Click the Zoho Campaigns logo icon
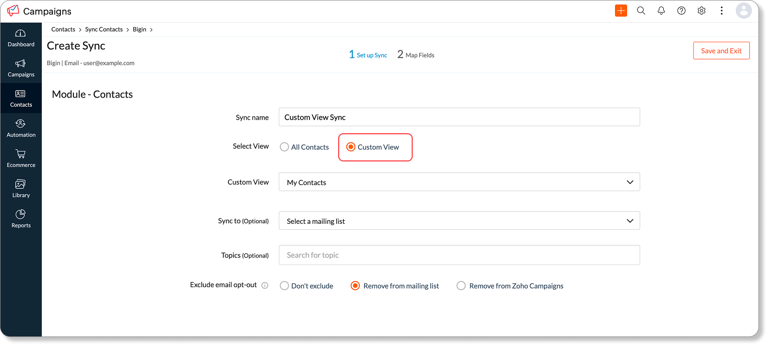 [13, 11]
